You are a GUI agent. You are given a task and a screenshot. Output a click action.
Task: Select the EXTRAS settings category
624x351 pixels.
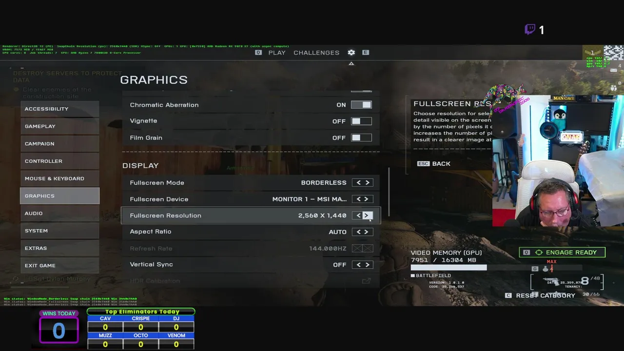tap(59, 248)
